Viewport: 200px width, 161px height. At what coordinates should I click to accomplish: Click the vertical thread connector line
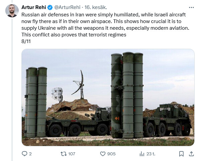click(12, 90)
